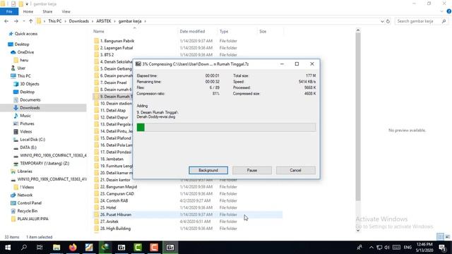Open File Explorer Help icon
452x254 pixels.
pyautogui.click(x=449, y=11)
